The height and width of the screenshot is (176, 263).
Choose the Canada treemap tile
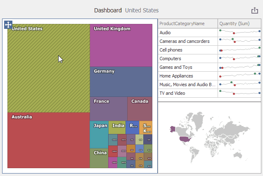[x=140, y=109]
